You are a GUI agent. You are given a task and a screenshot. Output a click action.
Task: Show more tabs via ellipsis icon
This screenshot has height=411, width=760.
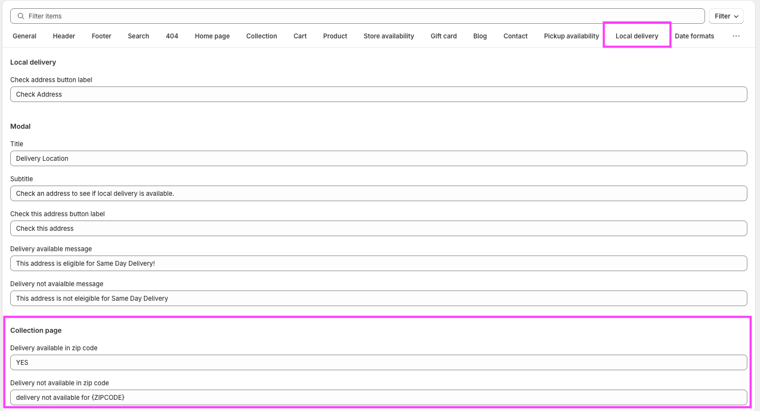coord(736,36)
